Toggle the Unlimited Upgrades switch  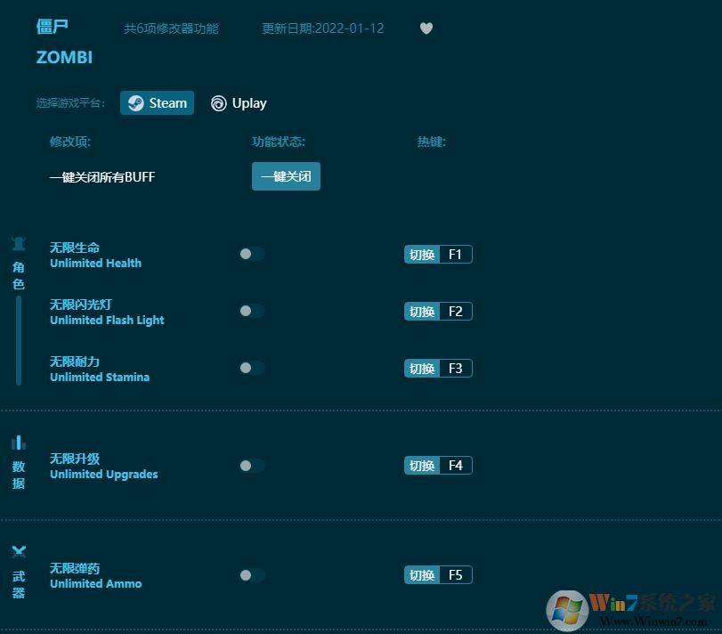(x=252, y=465)
